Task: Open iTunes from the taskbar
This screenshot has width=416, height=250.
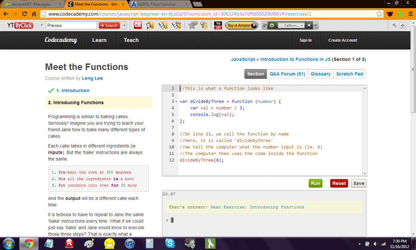Action: [x=129, y=244]
